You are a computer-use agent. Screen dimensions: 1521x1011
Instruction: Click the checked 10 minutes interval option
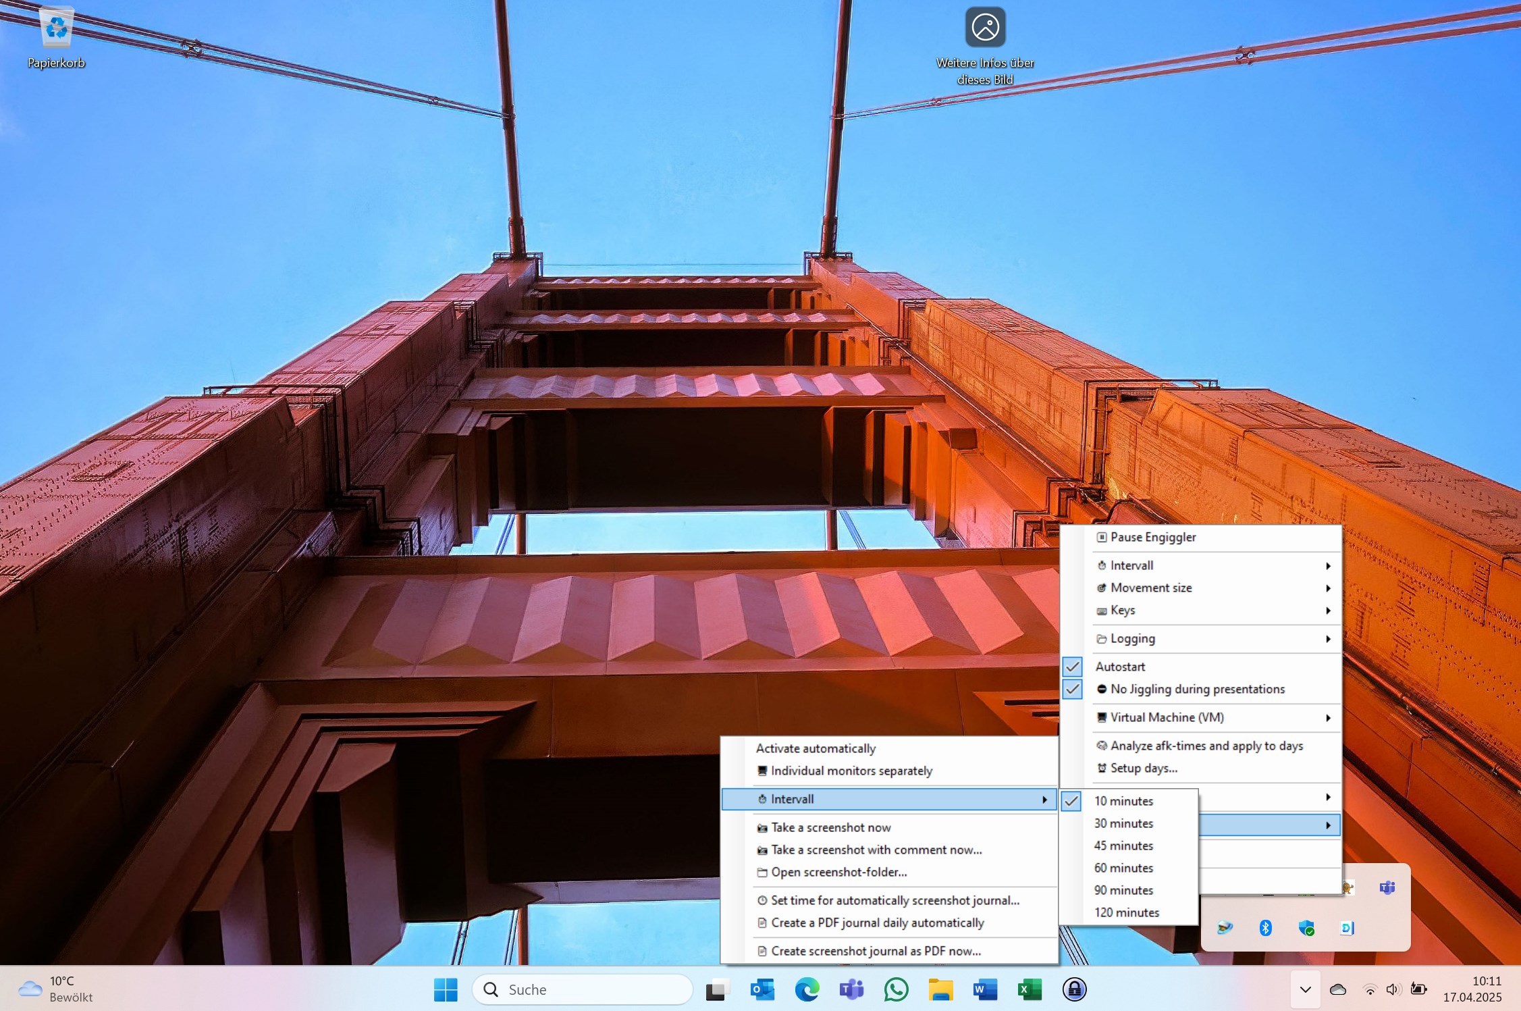point(1129,801)
